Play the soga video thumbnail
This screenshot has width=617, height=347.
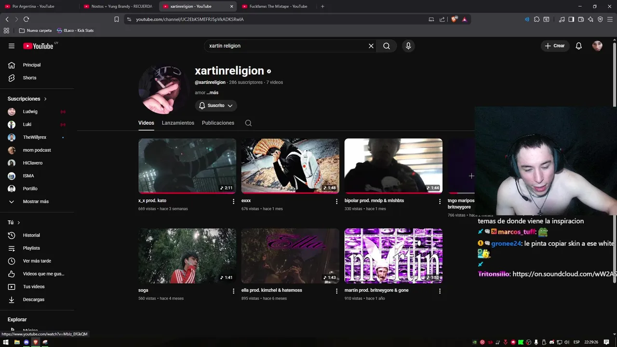187,256
